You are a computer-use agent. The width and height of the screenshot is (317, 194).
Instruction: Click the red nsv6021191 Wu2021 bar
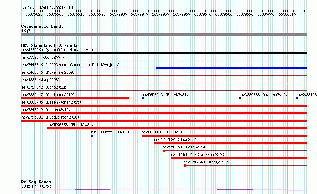point(224,136)
